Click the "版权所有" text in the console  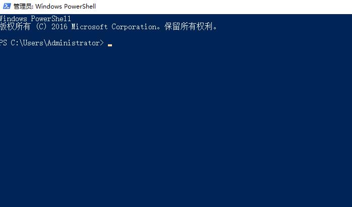coord(15,27)
